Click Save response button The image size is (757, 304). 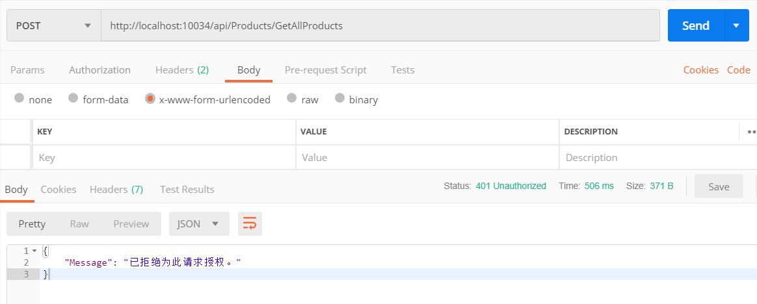[x=718, y=186]
